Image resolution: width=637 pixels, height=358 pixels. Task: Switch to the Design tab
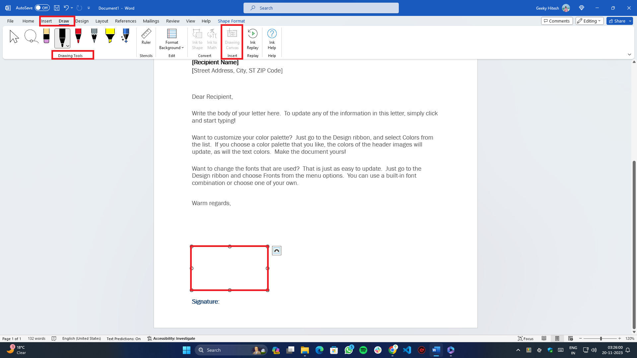tap(82, 21)
